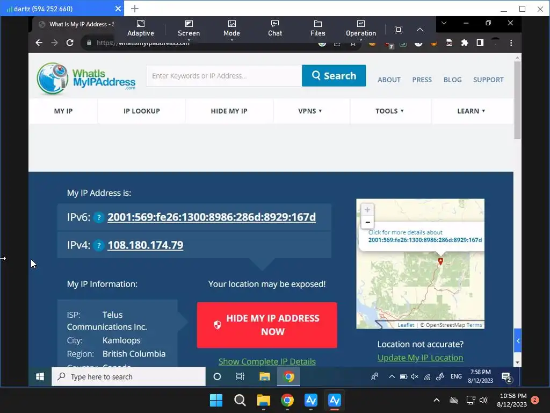
Task: Close the dartz session tab
Action: [118, 9]
